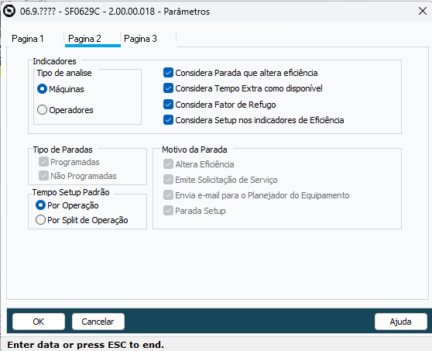Open the Pagina 3 tab
The width and height of the screenshot is (432, 351).
[140, 39]
